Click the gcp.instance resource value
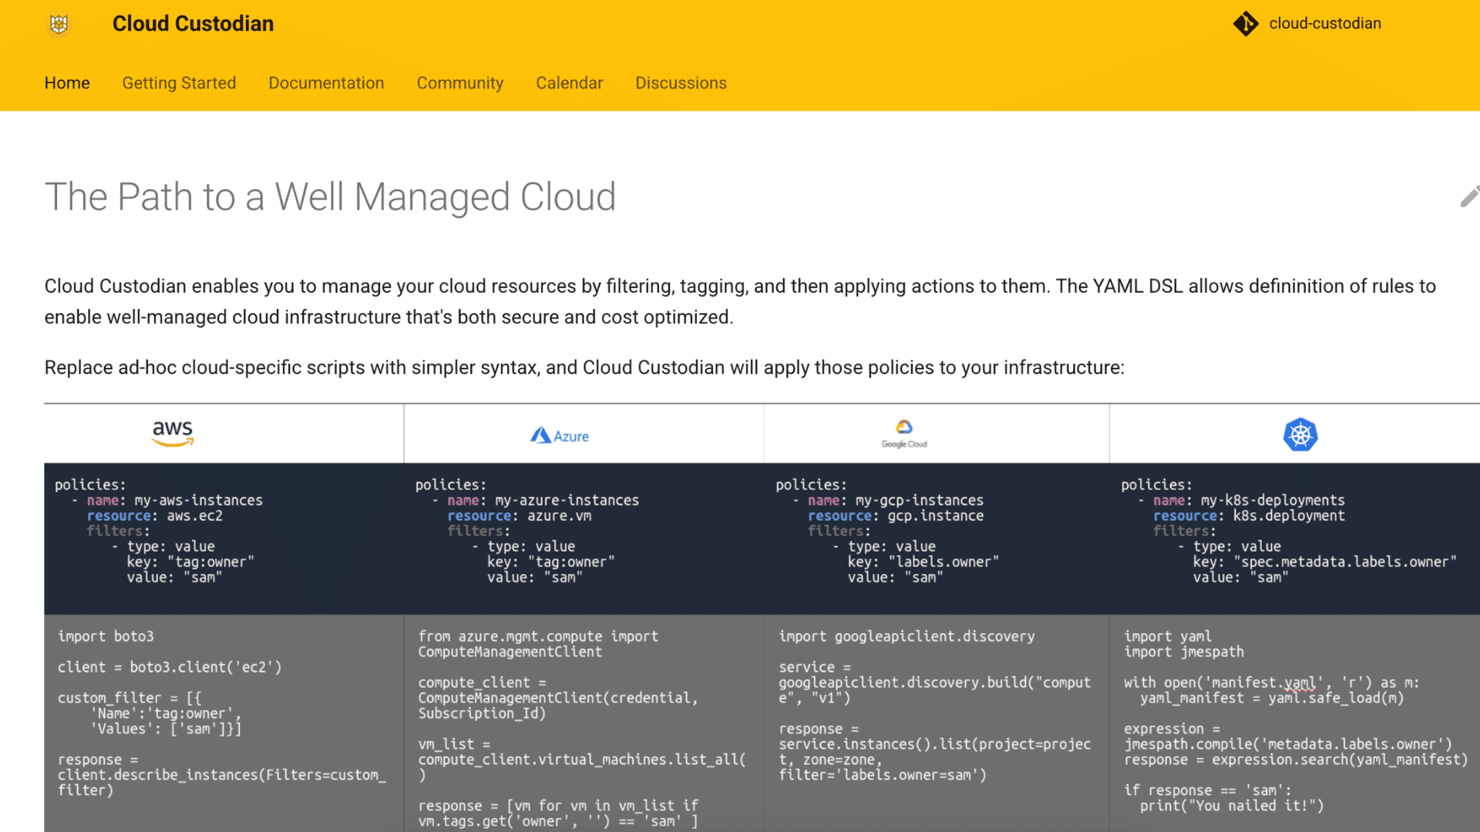 pos(936,516)
